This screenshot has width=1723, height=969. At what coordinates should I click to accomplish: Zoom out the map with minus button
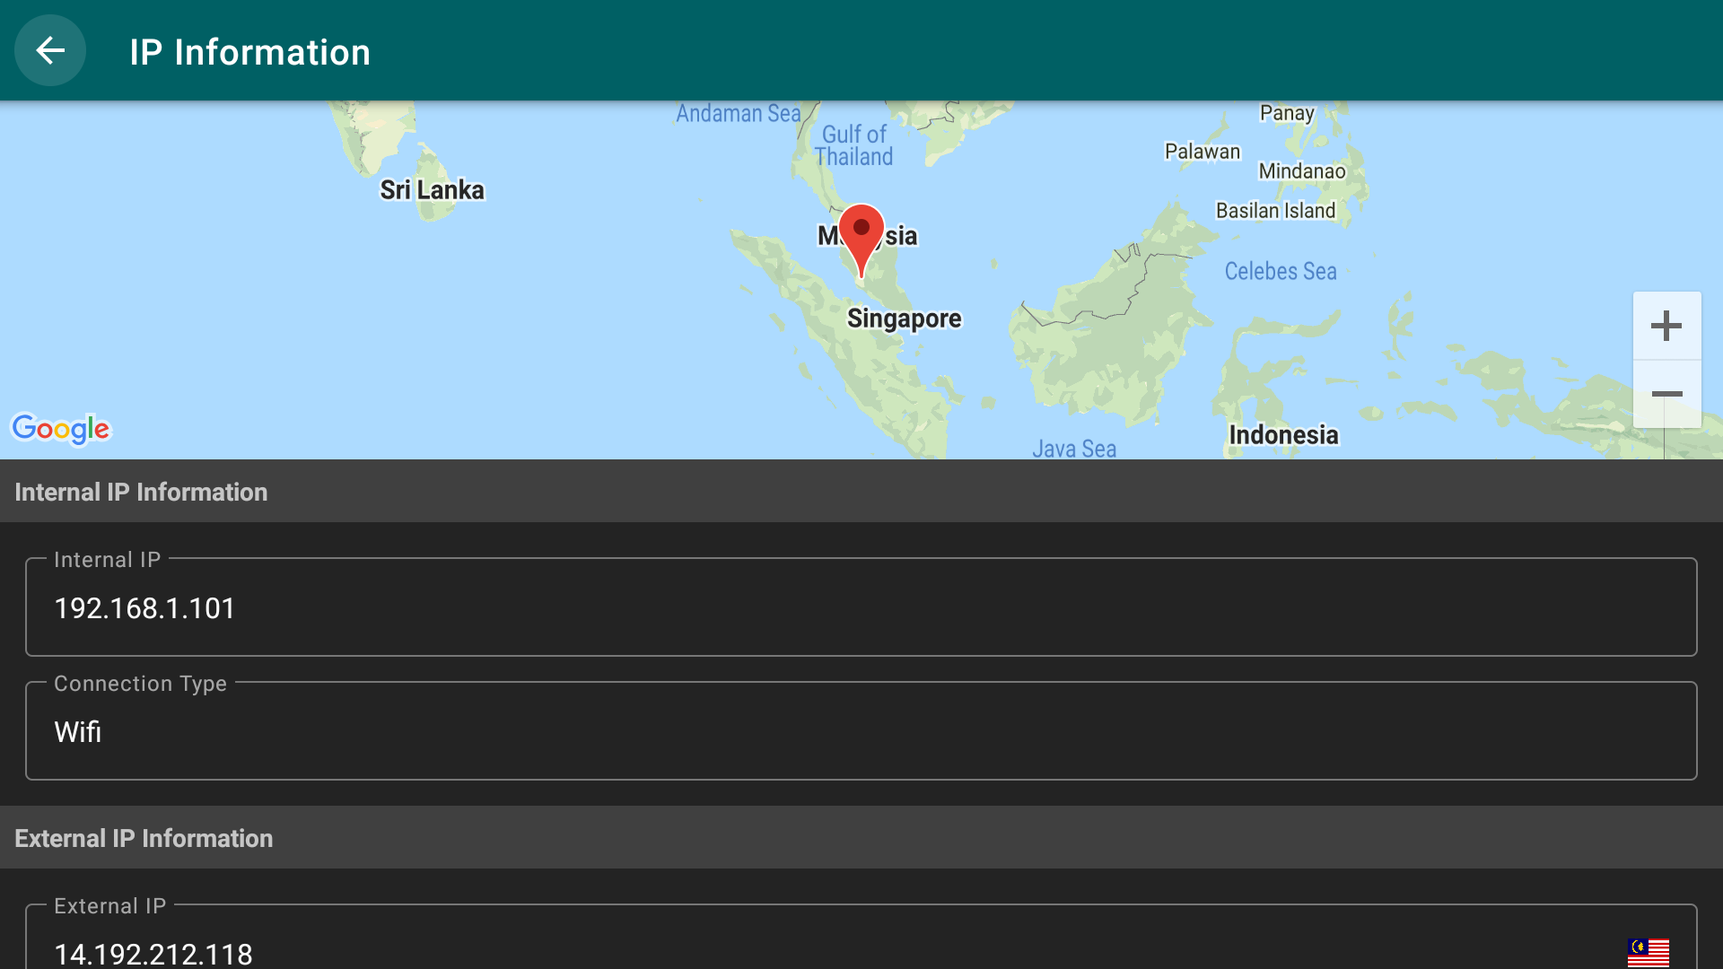(x=1666, y=395)
